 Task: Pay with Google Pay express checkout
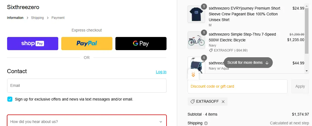coord(141,44)
